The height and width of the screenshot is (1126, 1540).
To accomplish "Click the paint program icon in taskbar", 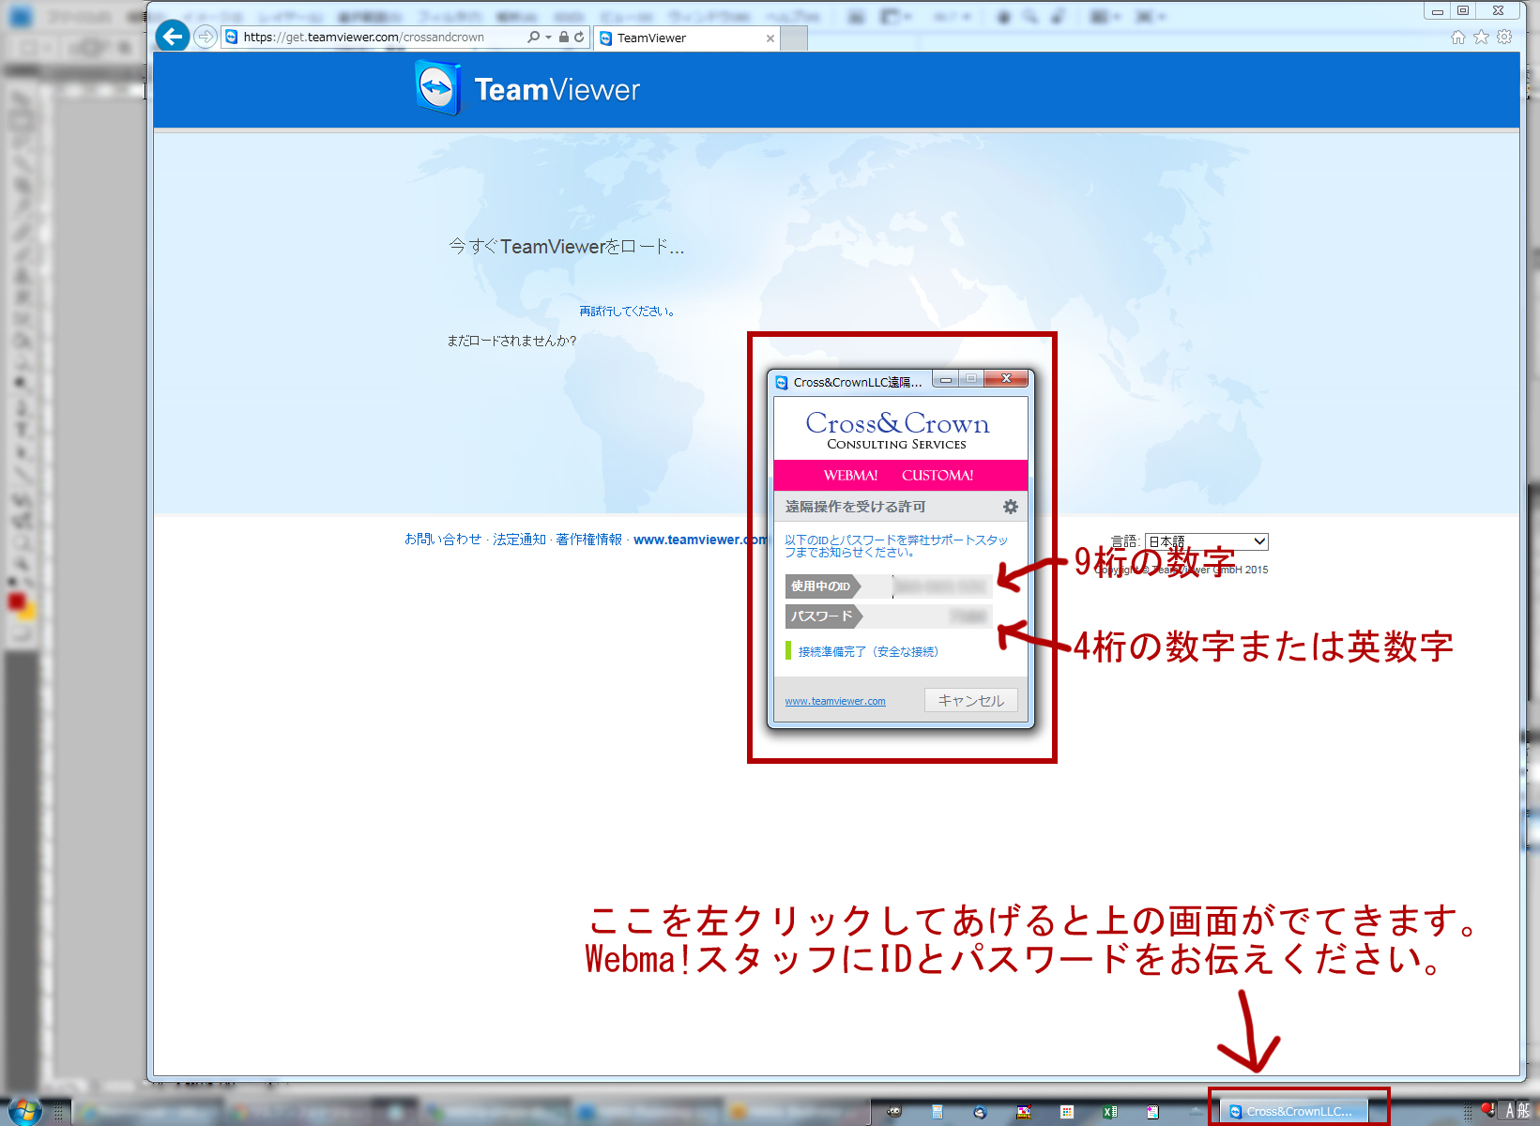I will point(1024,1112).
